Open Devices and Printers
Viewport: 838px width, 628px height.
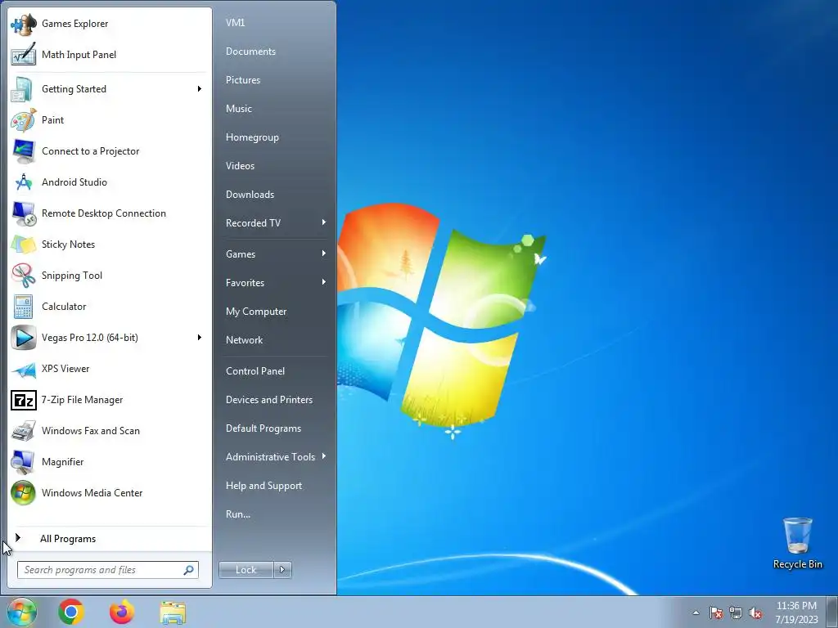[268, 400]
